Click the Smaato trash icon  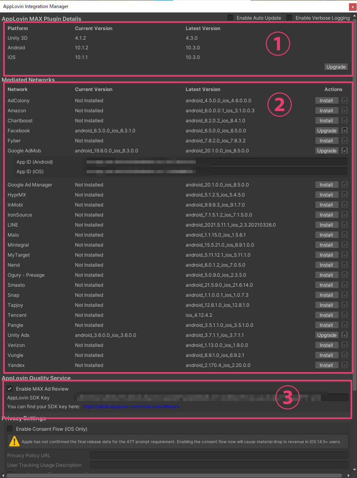pos(344,285)
